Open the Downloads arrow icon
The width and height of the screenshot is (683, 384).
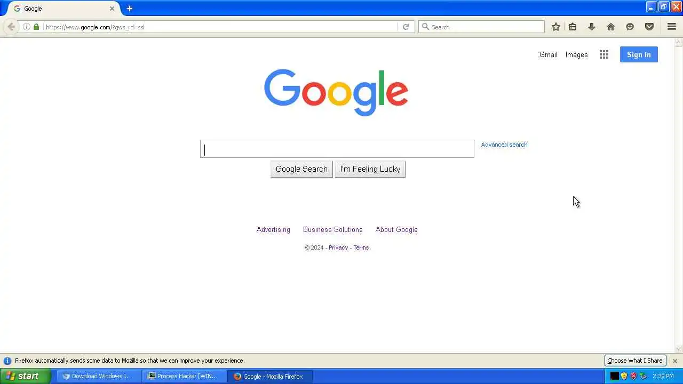pyautogui.click(x=592, y=27)
